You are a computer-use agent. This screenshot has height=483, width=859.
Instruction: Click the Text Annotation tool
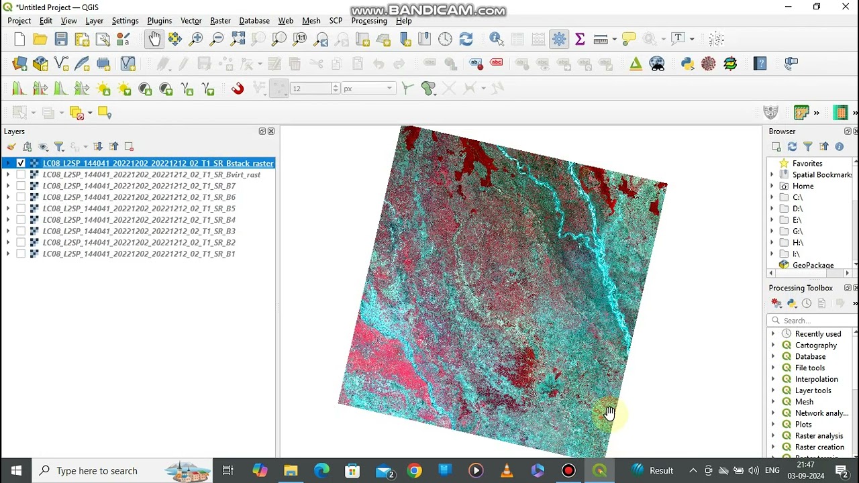678,39
